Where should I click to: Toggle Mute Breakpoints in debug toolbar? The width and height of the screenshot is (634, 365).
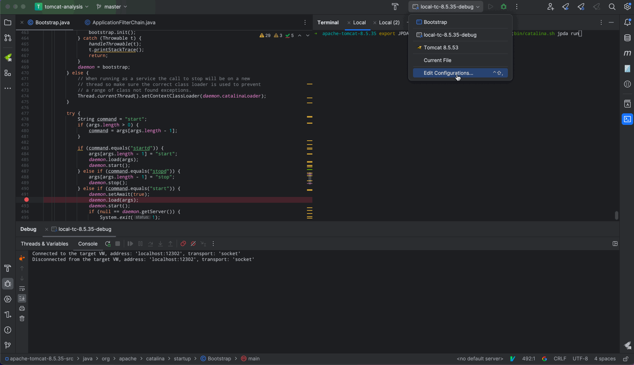(193, 244)
